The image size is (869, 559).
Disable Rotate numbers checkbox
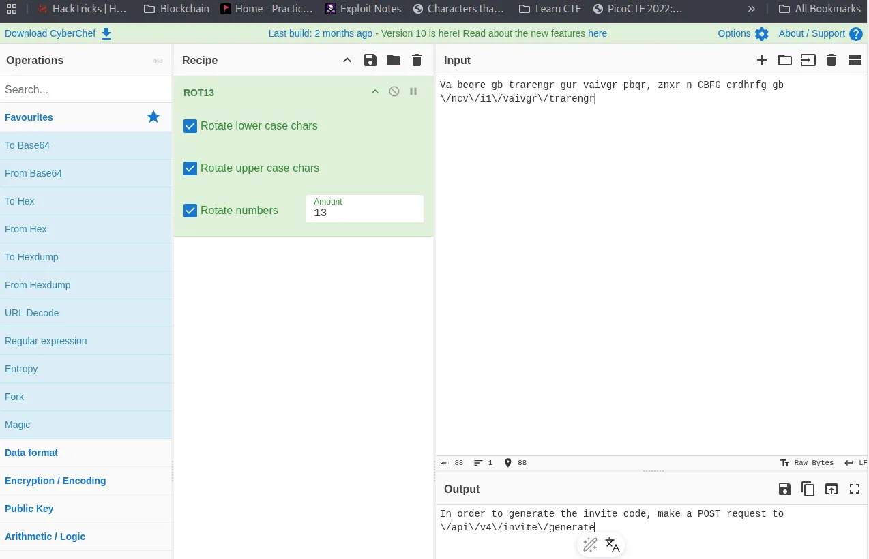point(190,211)
